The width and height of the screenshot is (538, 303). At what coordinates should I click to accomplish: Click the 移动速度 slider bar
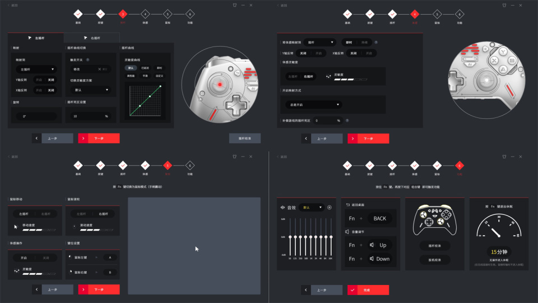coord(39,230)
